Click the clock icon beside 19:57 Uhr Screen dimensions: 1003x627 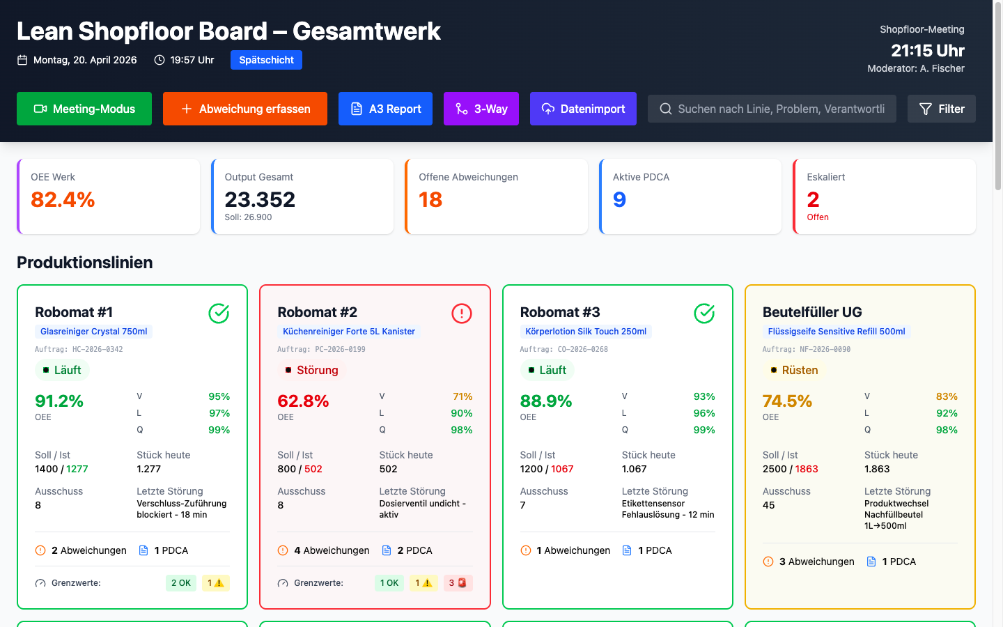click(159, 60)
